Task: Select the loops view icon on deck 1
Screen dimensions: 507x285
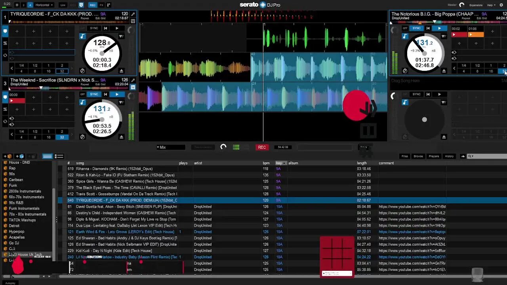Action: point(5,43)
